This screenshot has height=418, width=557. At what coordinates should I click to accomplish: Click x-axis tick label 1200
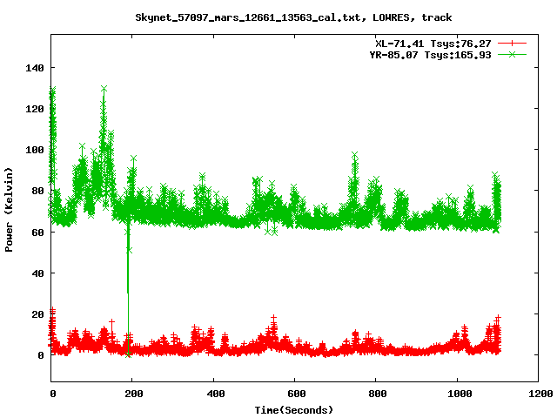(x=540, y=394)
